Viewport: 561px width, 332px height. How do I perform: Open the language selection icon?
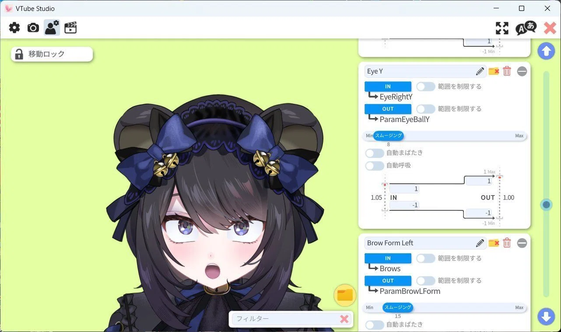click(x=526, y=28)
